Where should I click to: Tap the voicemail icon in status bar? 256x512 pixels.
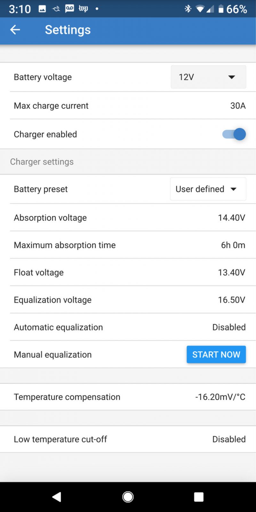(69, 9)
